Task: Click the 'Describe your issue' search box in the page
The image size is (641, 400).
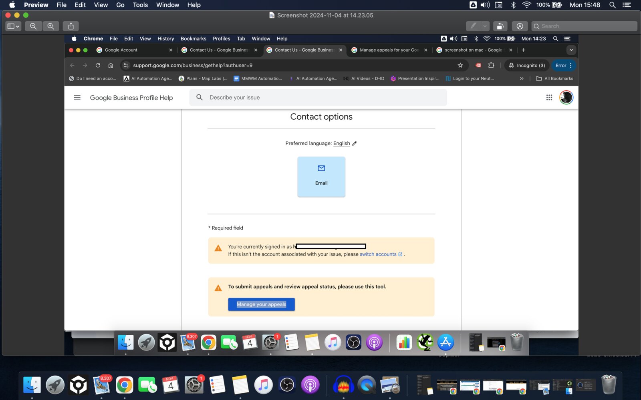Action: point(318,98)
